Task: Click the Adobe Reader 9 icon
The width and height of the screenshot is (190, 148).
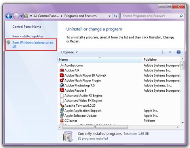Action: [x=62, y=90]
